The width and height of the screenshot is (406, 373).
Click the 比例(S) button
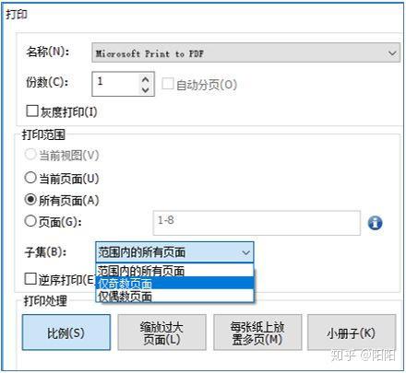pyautogui.click(x=66, y=332)
